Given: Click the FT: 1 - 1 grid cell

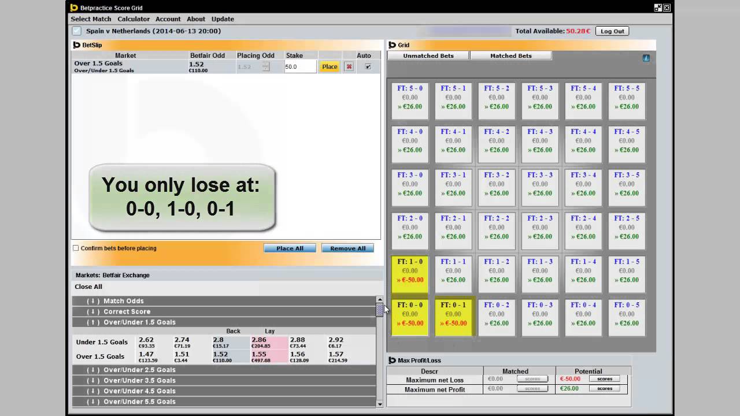Looking at the screenshot, I should tap(453, 274).
